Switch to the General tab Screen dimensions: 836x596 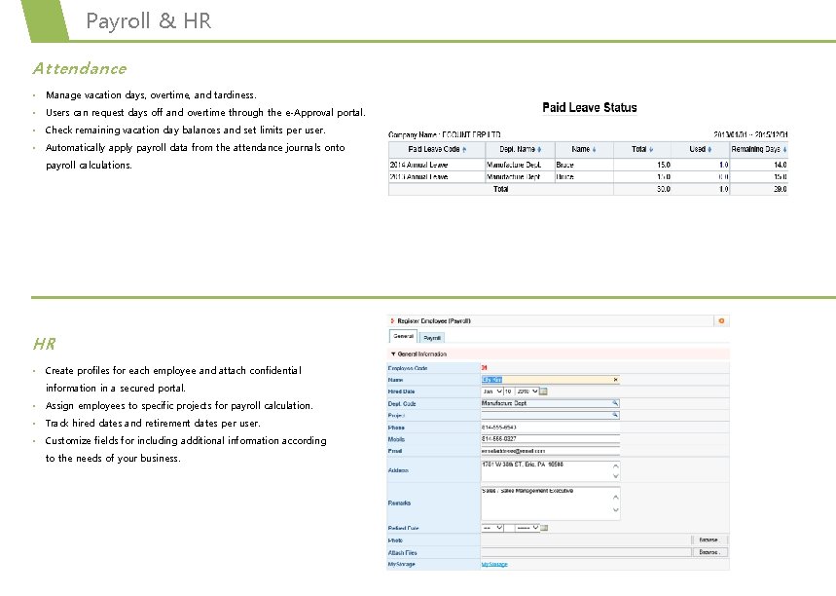click(x=404, y=336)
